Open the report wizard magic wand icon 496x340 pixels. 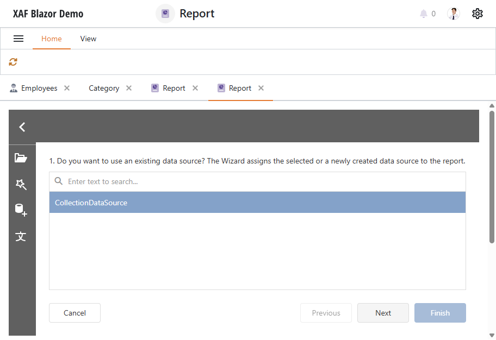click(21, 185)
